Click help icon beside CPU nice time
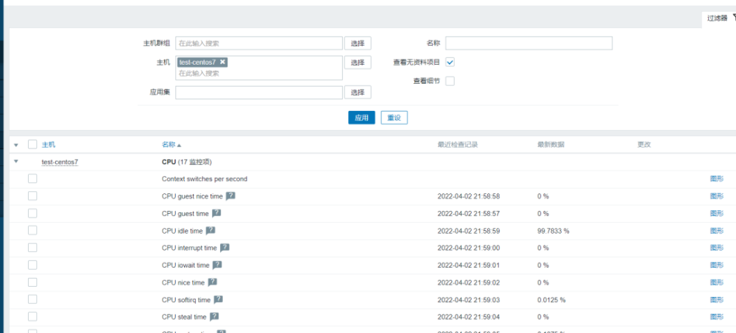736x333 pixels. pos(213,282)
